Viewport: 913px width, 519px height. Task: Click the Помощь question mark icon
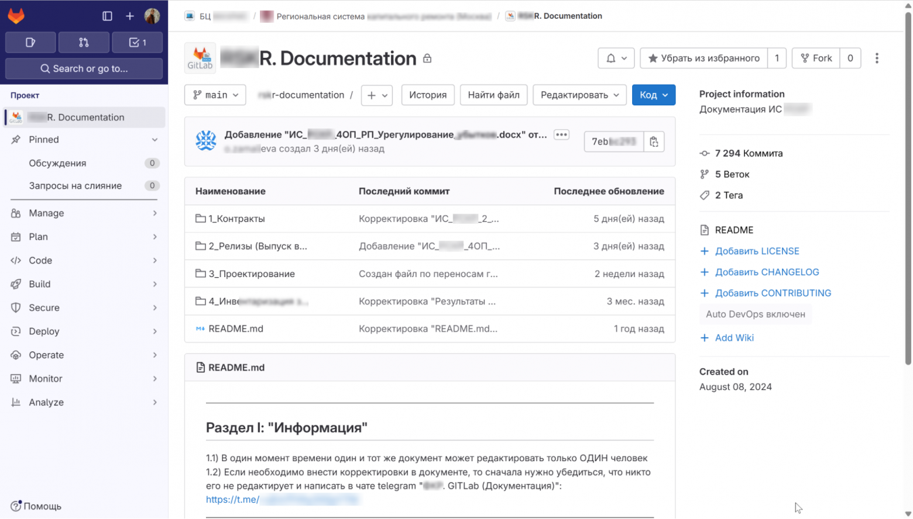(17, 506)
